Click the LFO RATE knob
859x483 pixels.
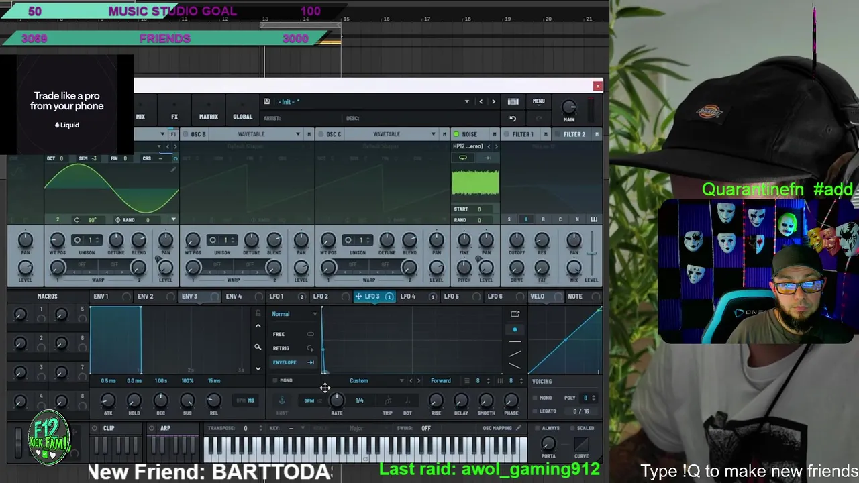[x=336, y=400]
